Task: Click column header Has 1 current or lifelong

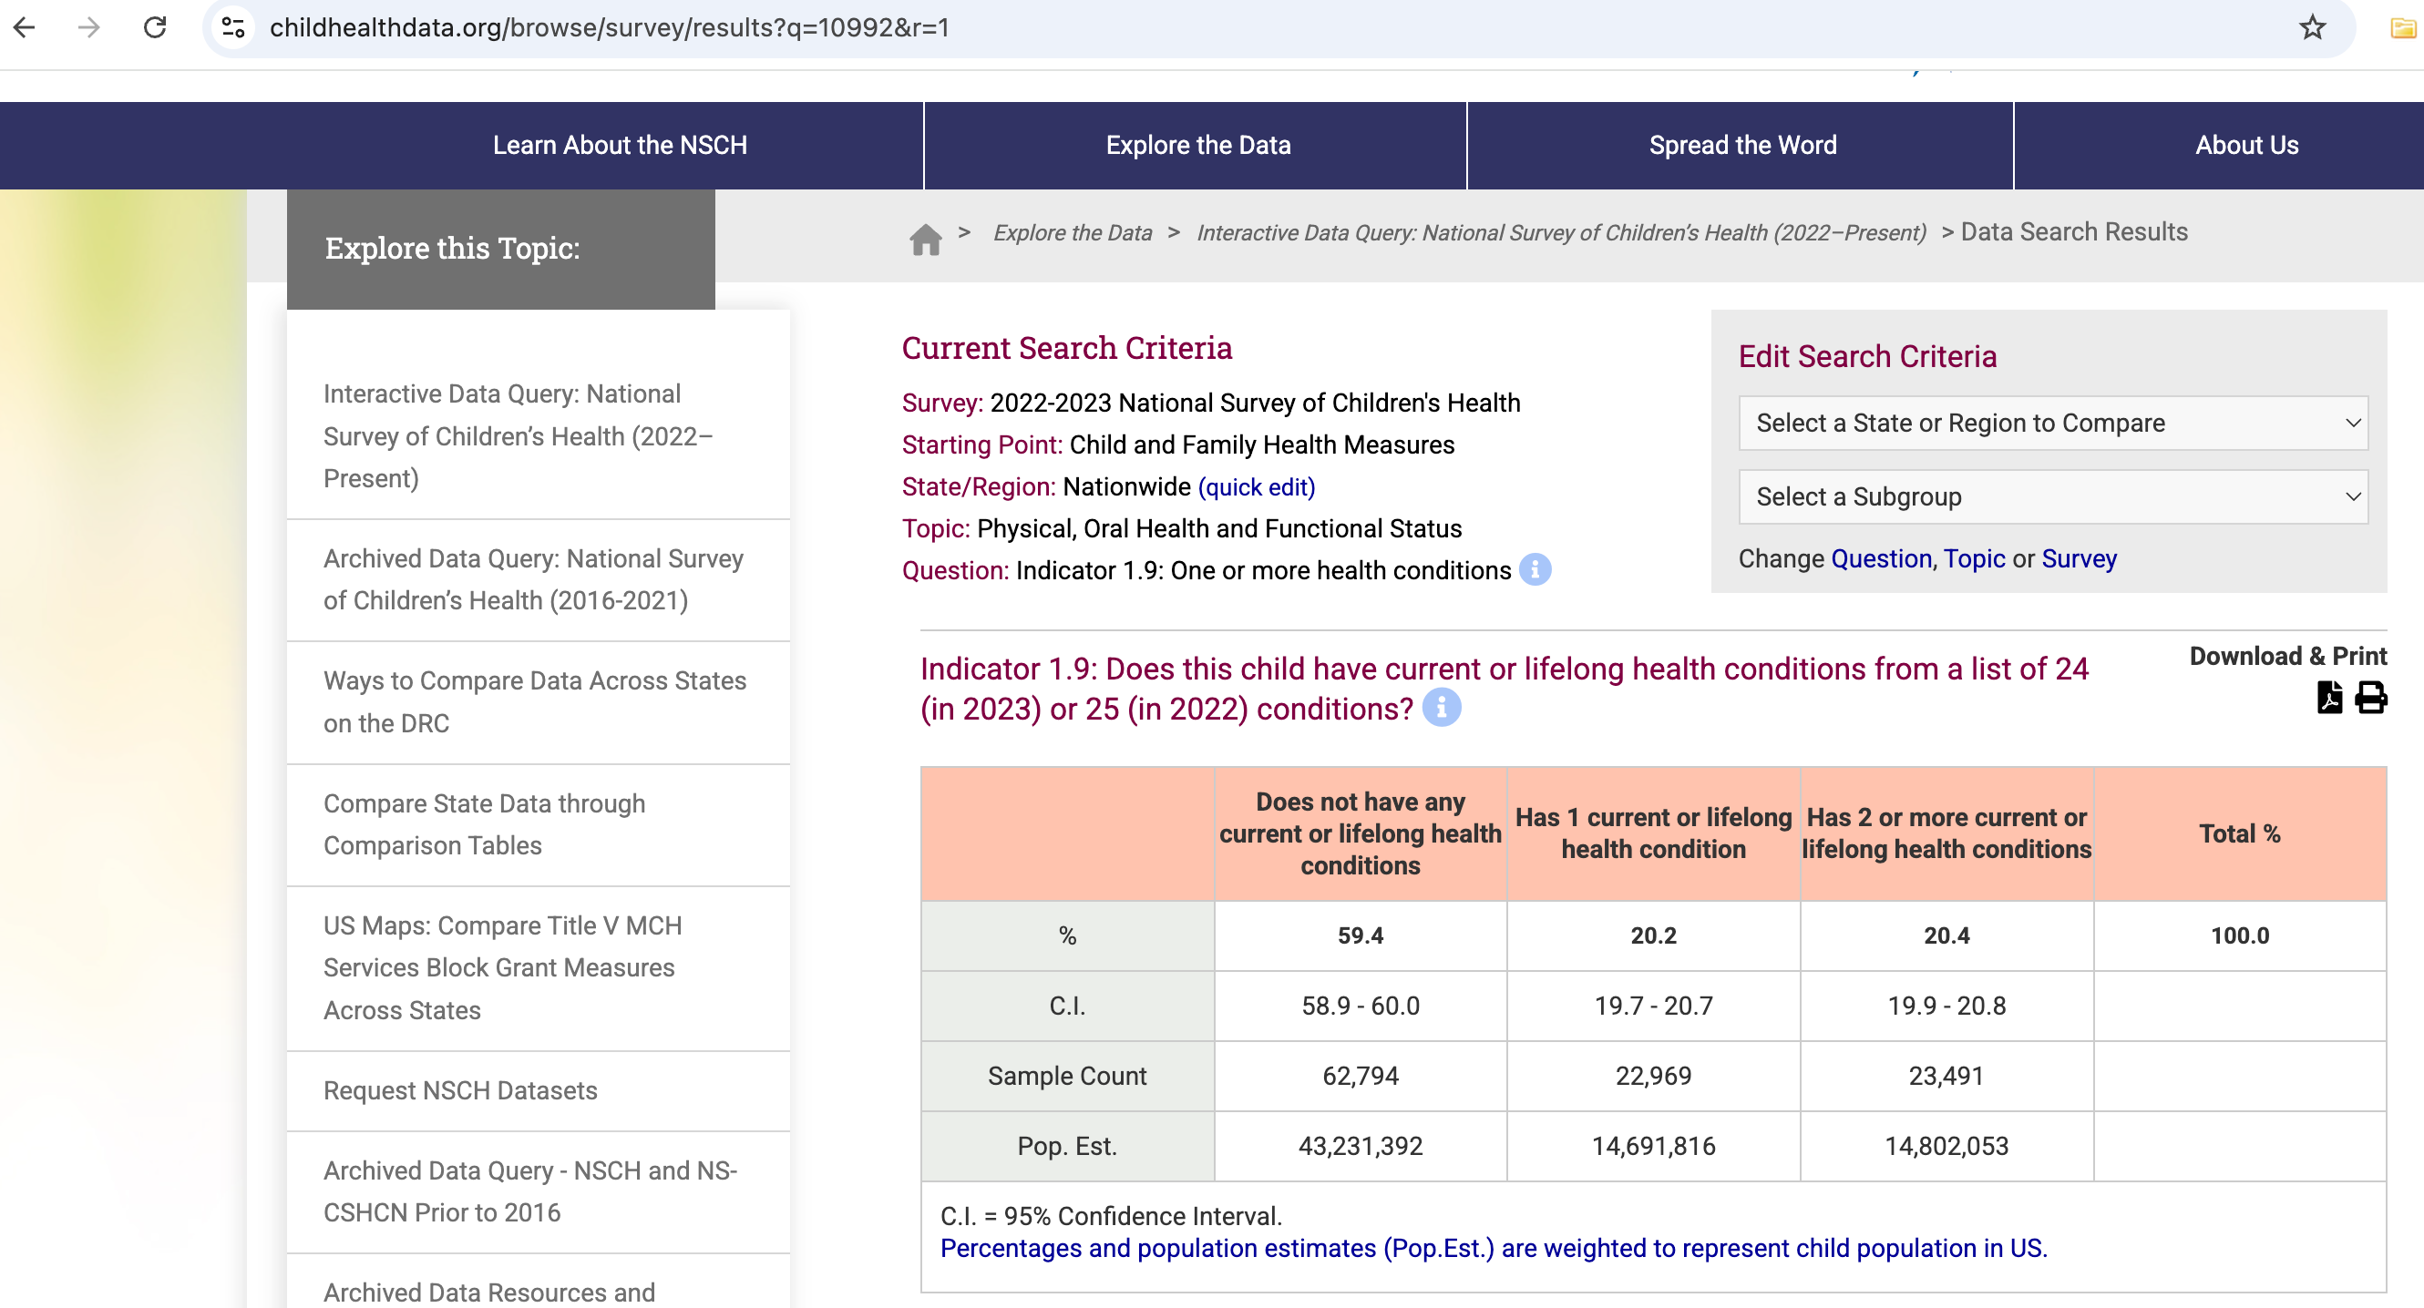Action: (1653, 833)
